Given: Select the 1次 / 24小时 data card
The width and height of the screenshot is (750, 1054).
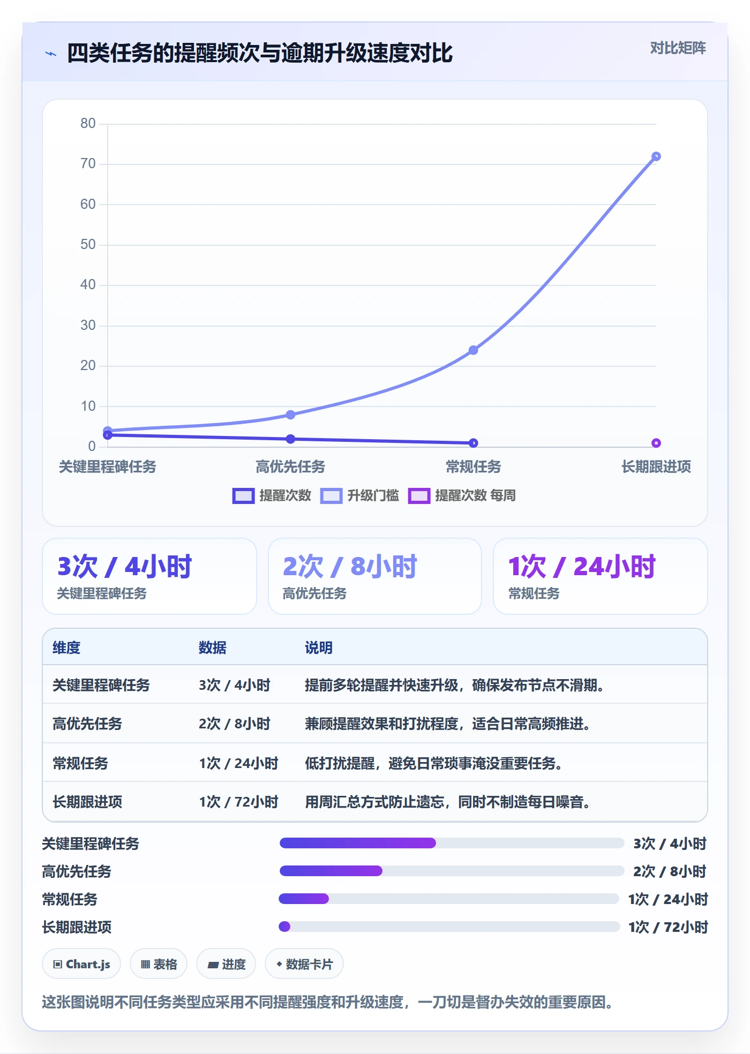Looking at the screenshot, I should pos(600,576).
